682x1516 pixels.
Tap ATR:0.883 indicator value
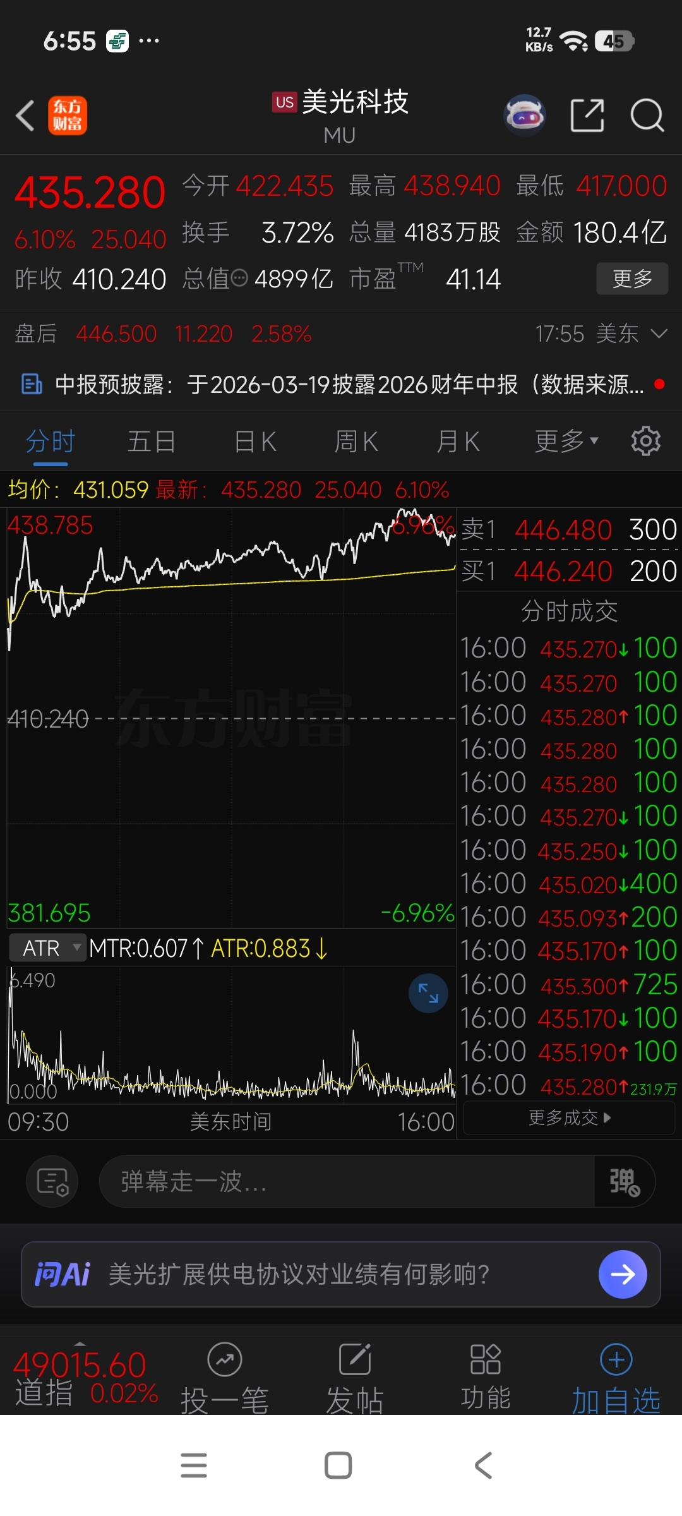tap(270, 948)
